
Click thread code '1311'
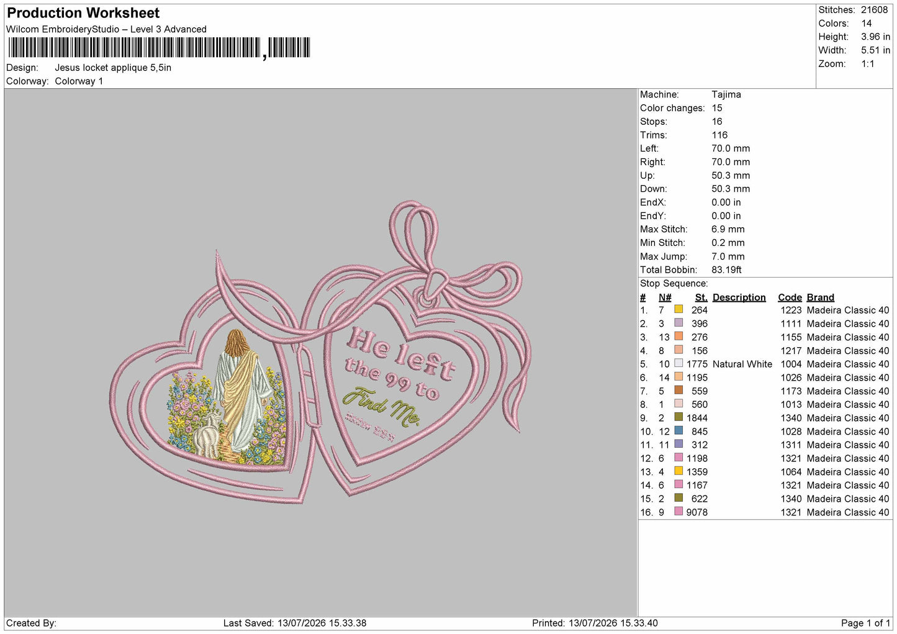[791, 445]
